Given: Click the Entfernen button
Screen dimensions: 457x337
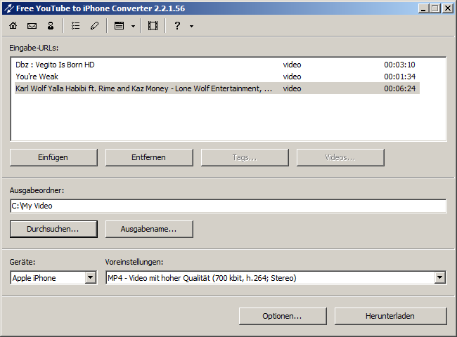Looking at the screenshot, I should coord(149,157).
